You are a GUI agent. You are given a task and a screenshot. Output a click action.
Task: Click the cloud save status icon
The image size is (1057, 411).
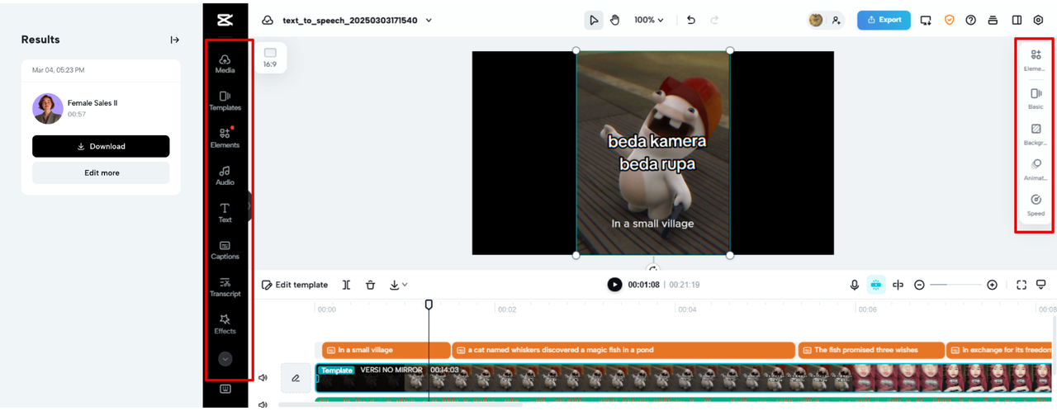[268, 20]
